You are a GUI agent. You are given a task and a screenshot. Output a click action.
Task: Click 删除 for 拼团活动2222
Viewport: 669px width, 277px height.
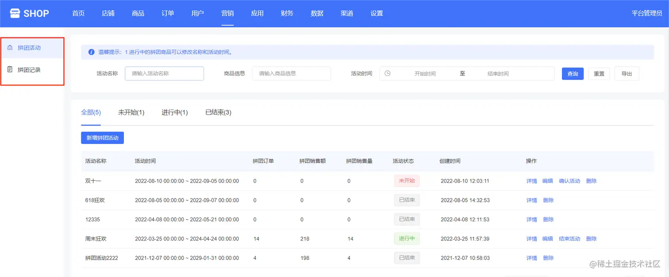pyautogui.click(x=549, y=258)
